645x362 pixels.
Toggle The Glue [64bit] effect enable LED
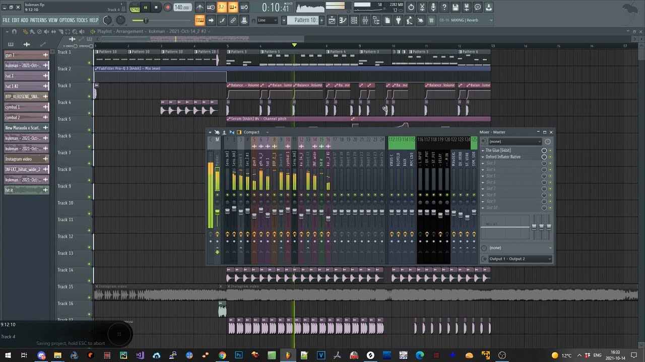point(550,150)
